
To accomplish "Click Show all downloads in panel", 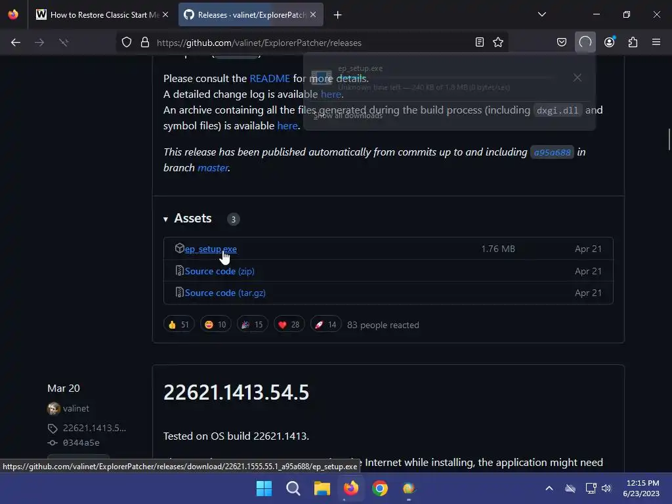I will [x=348, y=115].
